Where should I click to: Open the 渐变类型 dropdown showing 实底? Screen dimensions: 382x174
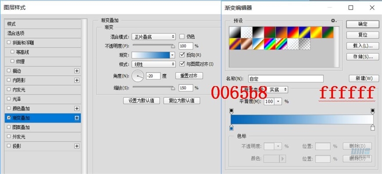[277, 90]
